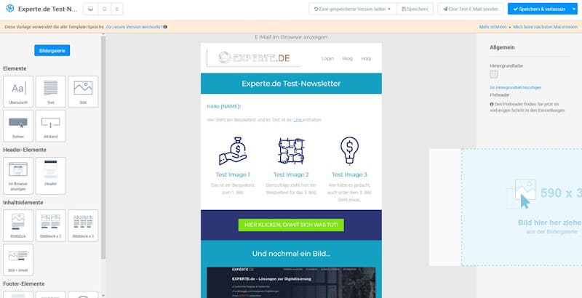Select the Test Image 3 caption
582x298 pixels.
pyautogui.click(x=349, y=174)
